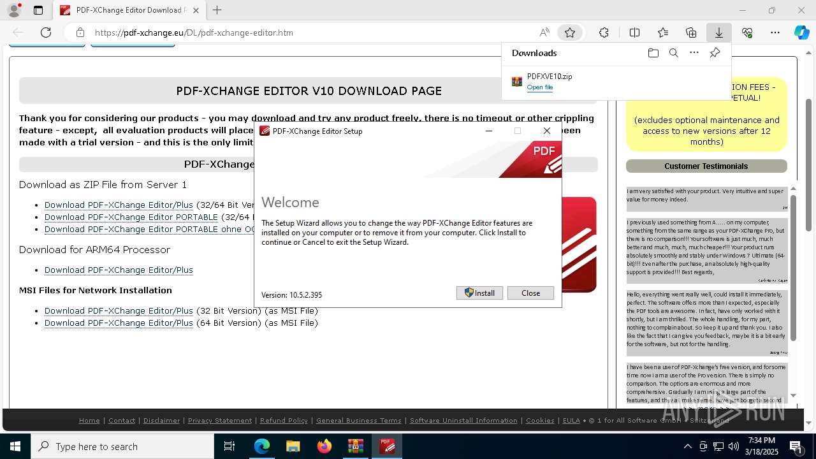Open browser profile avatar
Image resolution: width=816 pixels, height=459 pixels.
coord(14,10)
